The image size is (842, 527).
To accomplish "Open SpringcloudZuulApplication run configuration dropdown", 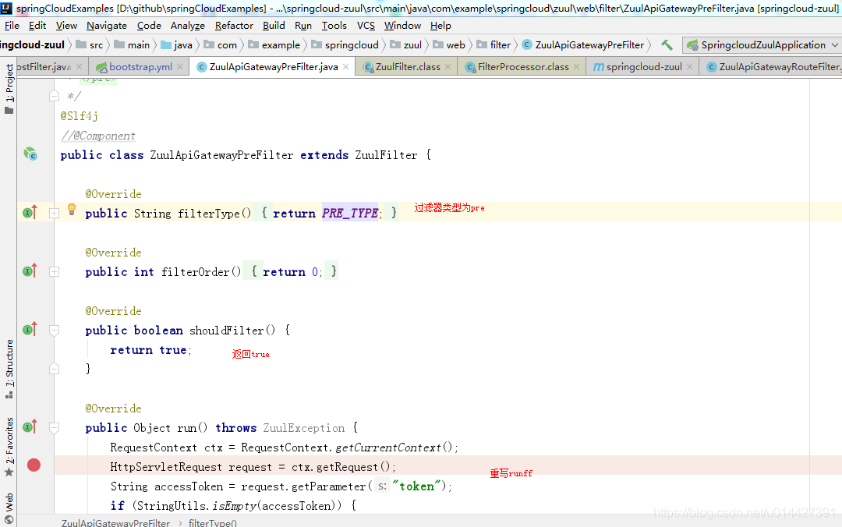I will click(762, 45).
